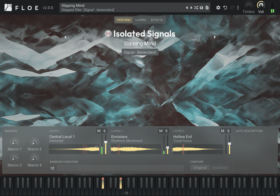The image size is (280, 196).
Task: Solo Layer 2
Action: [x=166, y=131]
